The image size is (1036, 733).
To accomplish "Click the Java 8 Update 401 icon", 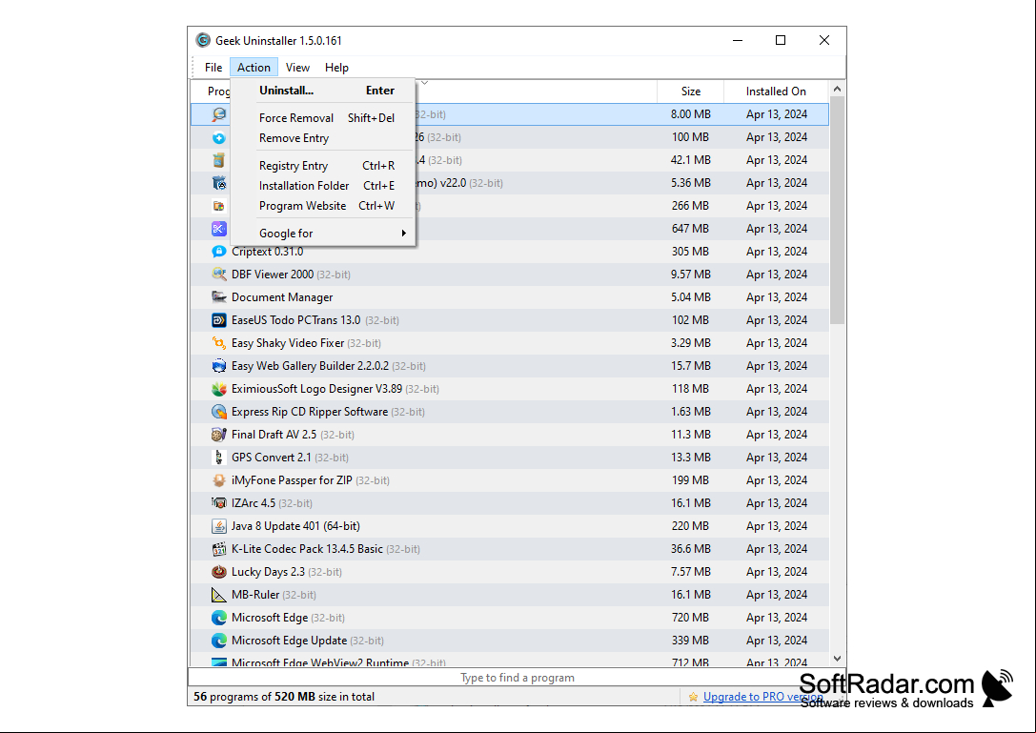I will tap(218, 526).
